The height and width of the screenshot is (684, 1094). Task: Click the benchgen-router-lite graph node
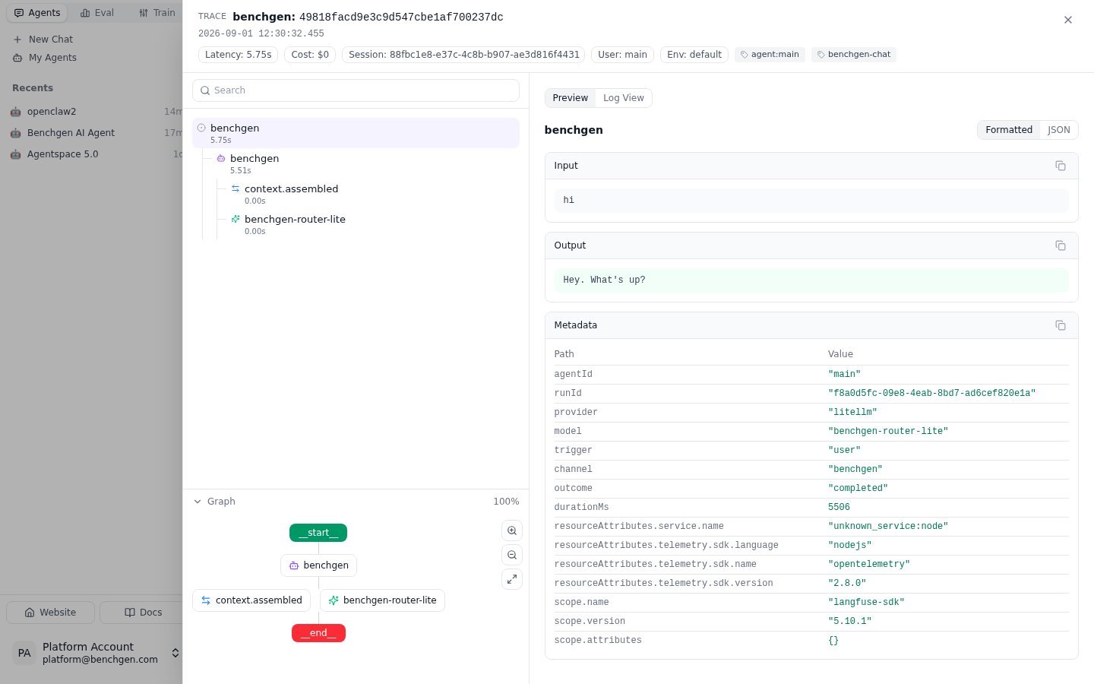(x=382, y=600)
